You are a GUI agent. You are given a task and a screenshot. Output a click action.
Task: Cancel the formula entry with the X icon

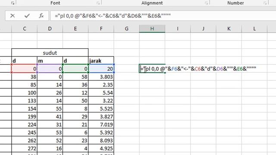[13, 16]
